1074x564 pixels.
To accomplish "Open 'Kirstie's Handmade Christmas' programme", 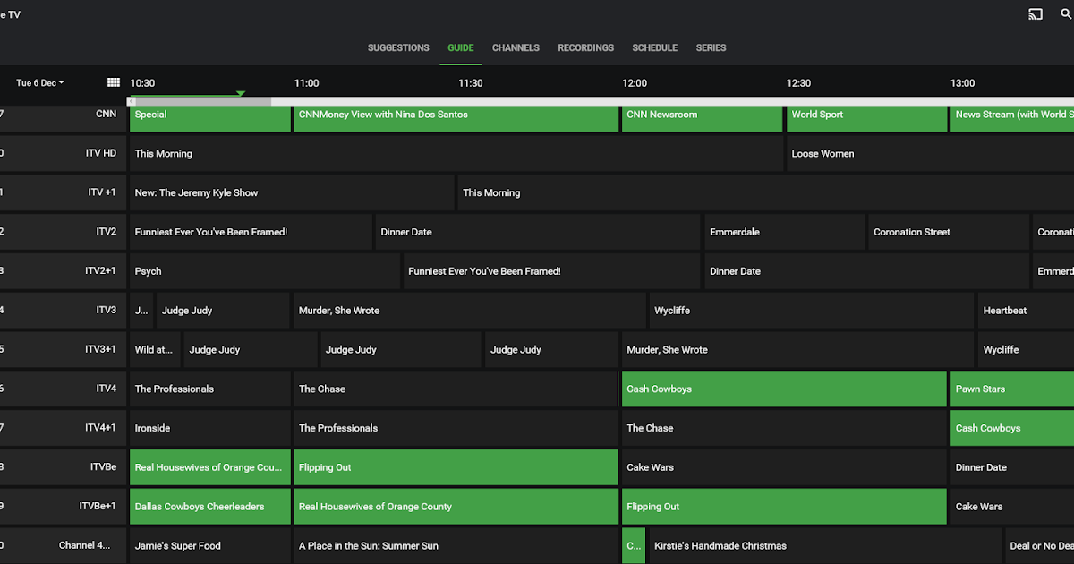I will (825, 545).
